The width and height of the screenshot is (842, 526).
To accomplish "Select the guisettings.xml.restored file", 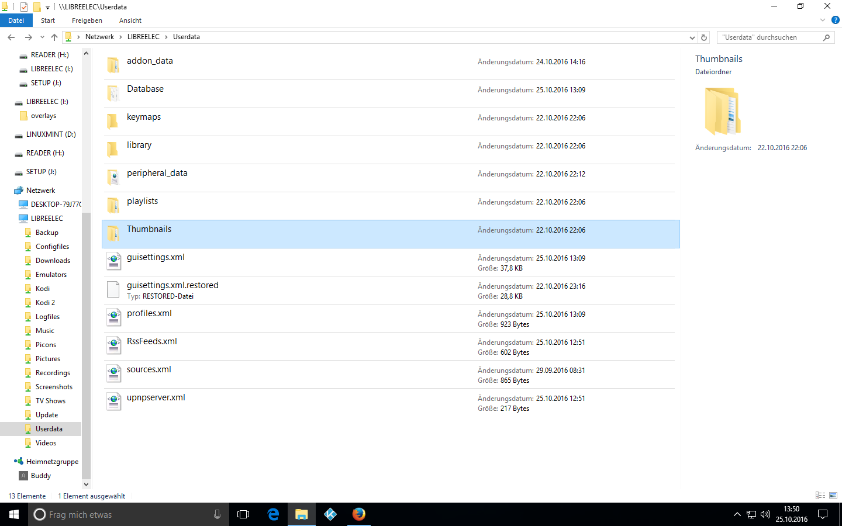I will click(x=391, y=290).
